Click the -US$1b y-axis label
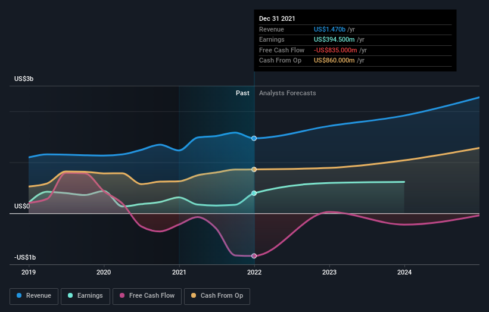The width and height of the screenshot is (489, 312). coord(25,257)
